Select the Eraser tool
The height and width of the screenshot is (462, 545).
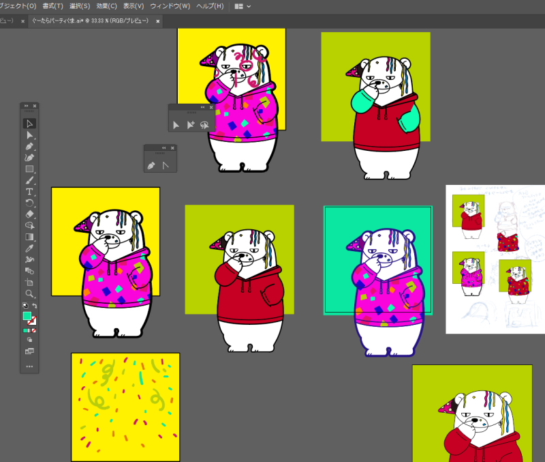(29, 214)
